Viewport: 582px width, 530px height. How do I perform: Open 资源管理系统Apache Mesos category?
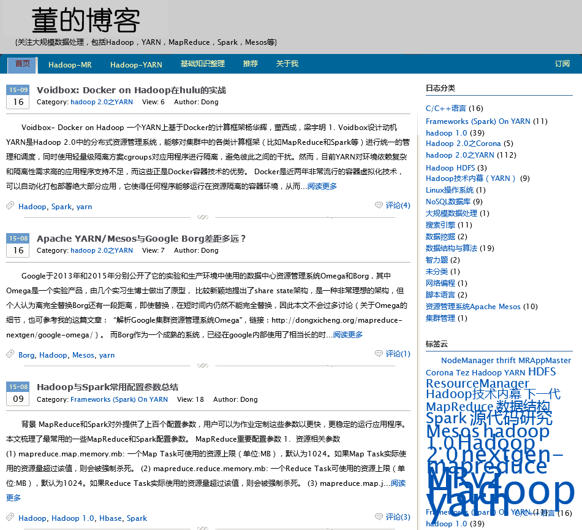473,307
